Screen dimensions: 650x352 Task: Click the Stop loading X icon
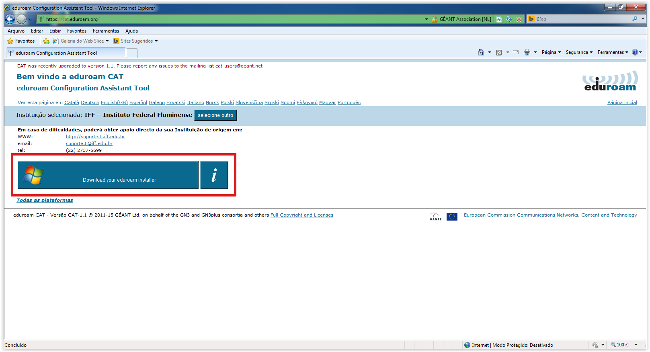point(519,19)
